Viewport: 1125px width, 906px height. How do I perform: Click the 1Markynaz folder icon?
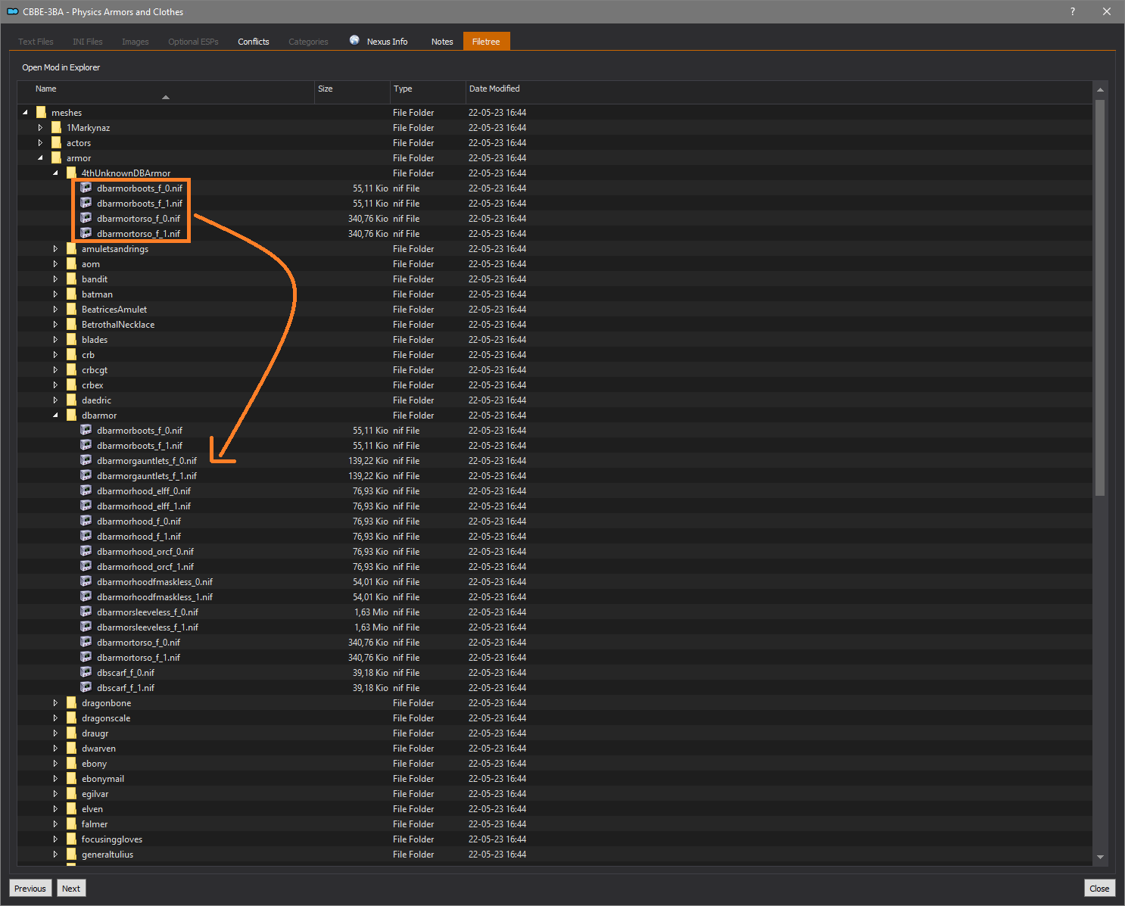click(x=56, y=127)
